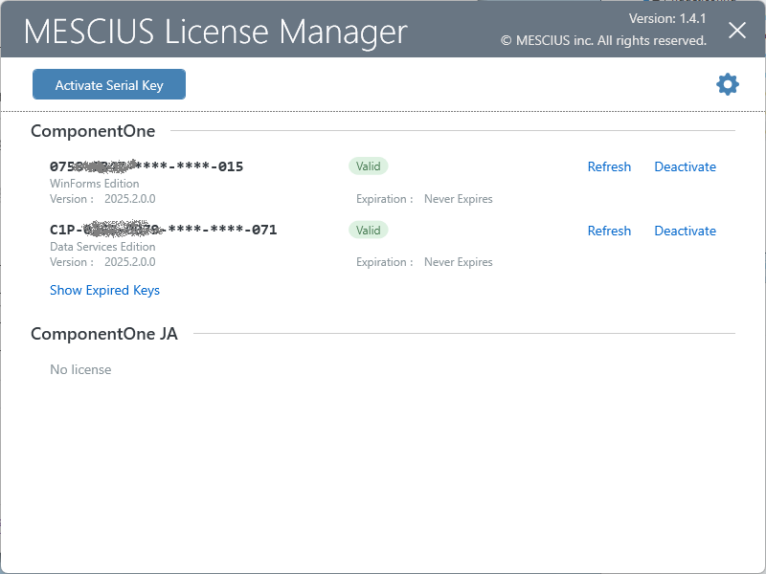Click the WinForms Edition label
This screenshot has height=574, width=766.
coord(94,184)
